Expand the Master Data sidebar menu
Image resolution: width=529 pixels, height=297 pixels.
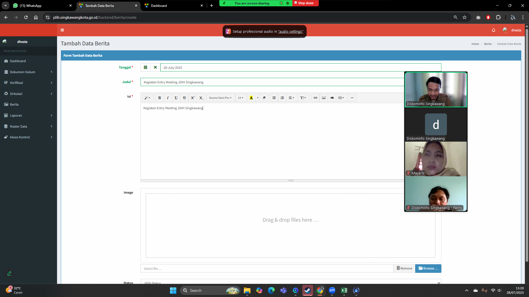[x=28, y=127]
